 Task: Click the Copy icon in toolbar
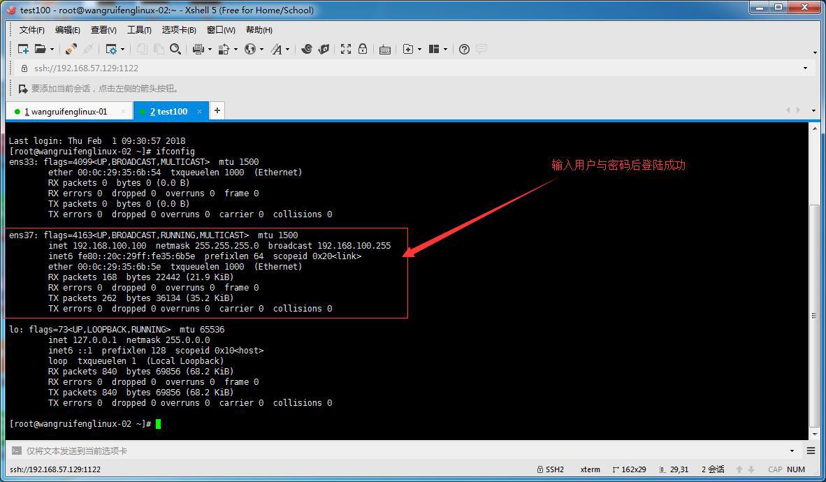click(142, 49)
